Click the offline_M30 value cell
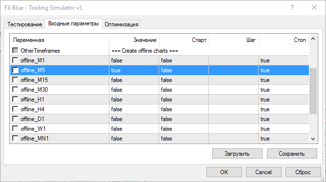 pos(134,90)
